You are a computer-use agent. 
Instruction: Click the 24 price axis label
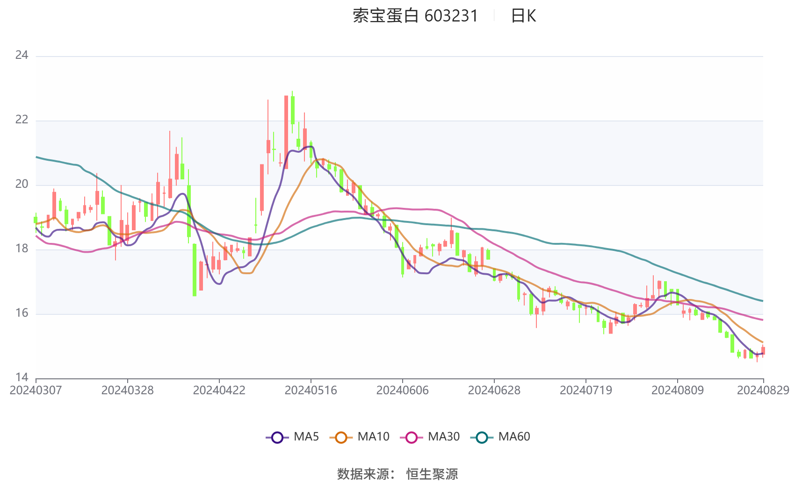coord(22,56)
